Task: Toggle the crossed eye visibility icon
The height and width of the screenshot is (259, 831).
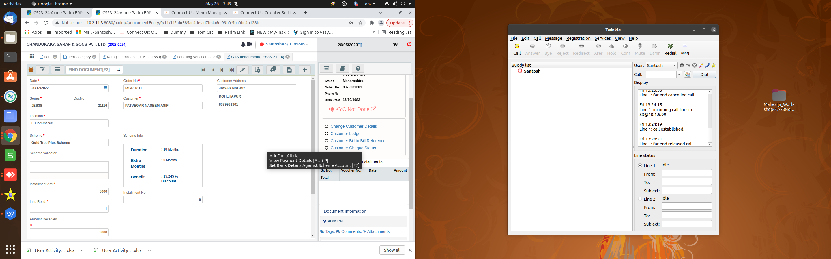Action: click(395, 44)
